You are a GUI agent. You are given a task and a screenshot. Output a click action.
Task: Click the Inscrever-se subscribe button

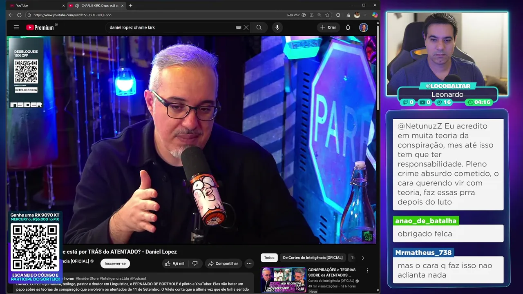(115, 264)
